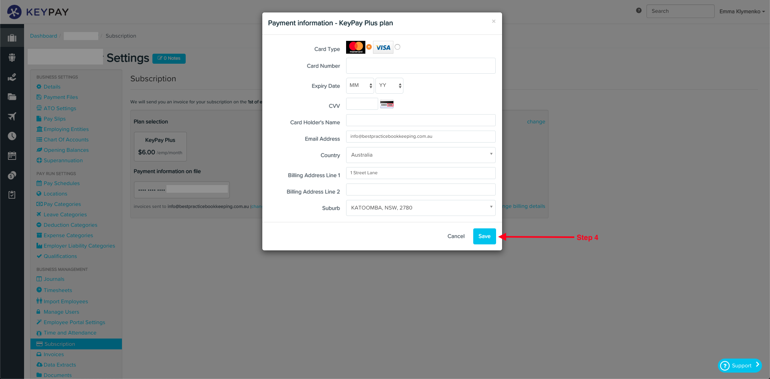The image size is (770, 379).
Task: Click the change plan link
Action: (x=536, y=122)
